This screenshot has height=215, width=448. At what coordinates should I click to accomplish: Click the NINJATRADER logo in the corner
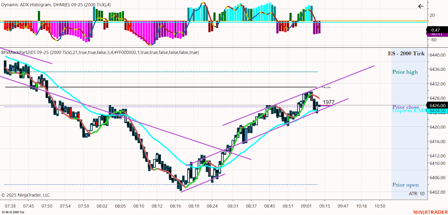click(430, 212)
